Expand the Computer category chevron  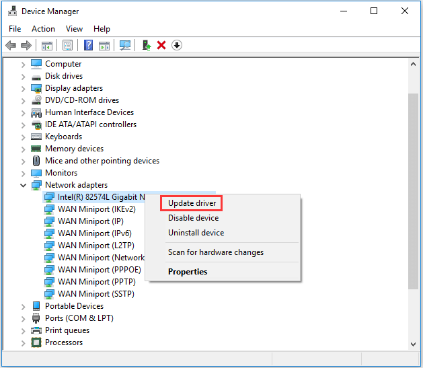pyautogui.click(x=23, y=65)
